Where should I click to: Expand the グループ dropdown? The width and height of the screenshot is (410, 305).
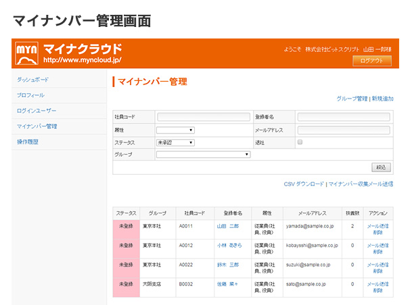pos(203,155)
